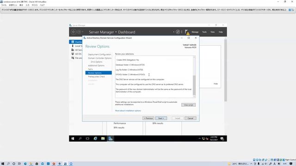Click the Next button in wizard
296x166 pixels.
pos(161,118)
